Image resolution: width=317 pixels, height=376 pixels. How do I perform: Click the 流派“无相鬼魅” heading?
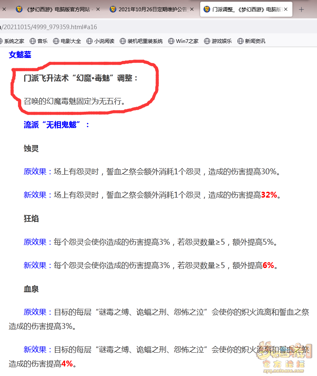pyautogui.click(x=57, y=125)
